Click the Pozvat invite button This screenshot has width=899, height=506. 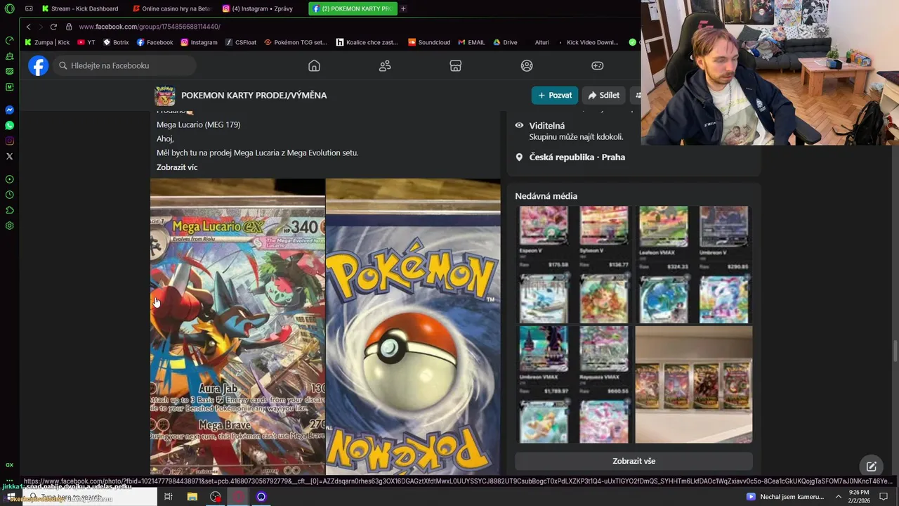click(555, 96)
